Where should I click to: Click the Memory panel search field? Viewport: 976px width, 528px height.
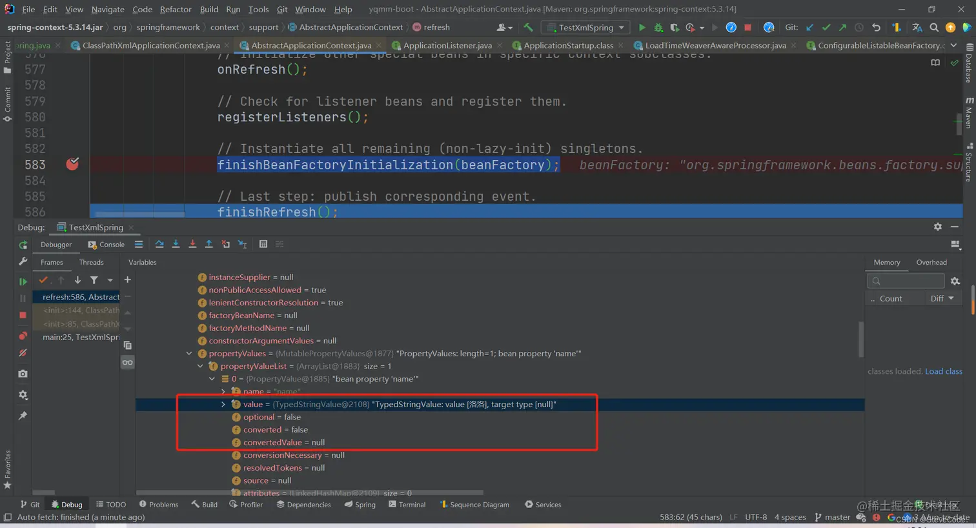(x=906, y=281)
